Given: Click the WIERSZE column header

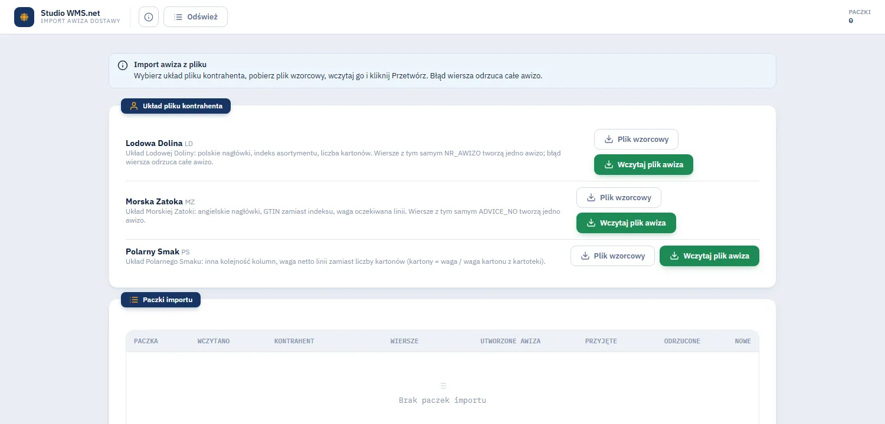Looking at the screenshot, I should [x=404, y=341].
